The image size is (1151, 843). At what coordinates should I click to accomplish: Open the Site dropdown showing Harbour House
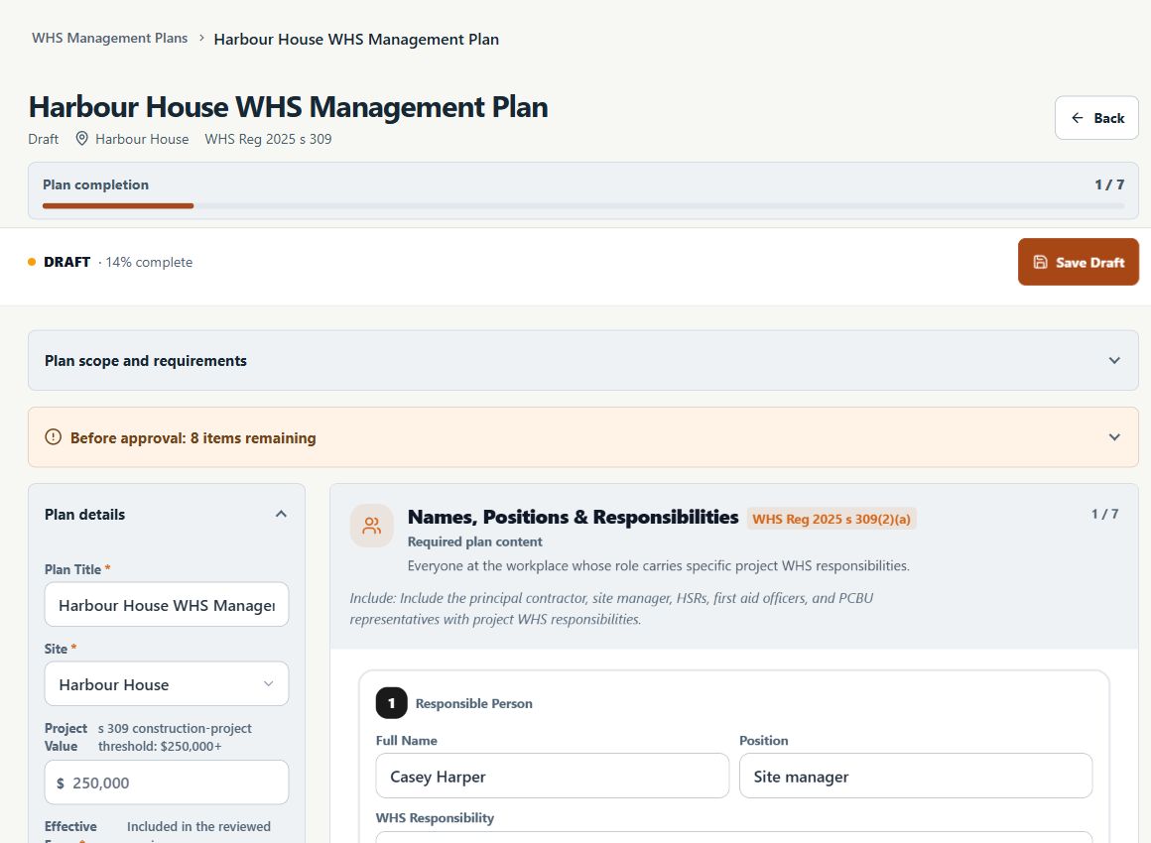coord(167,683)
